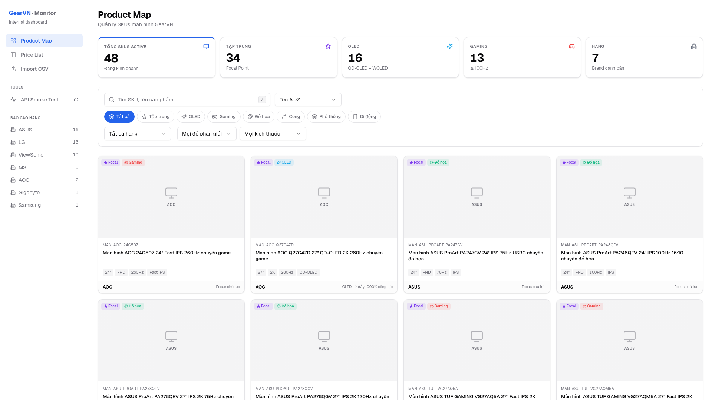Click the Gaming 13 stat card
This screenshot has width=712, height=400.
click(522, 57)
